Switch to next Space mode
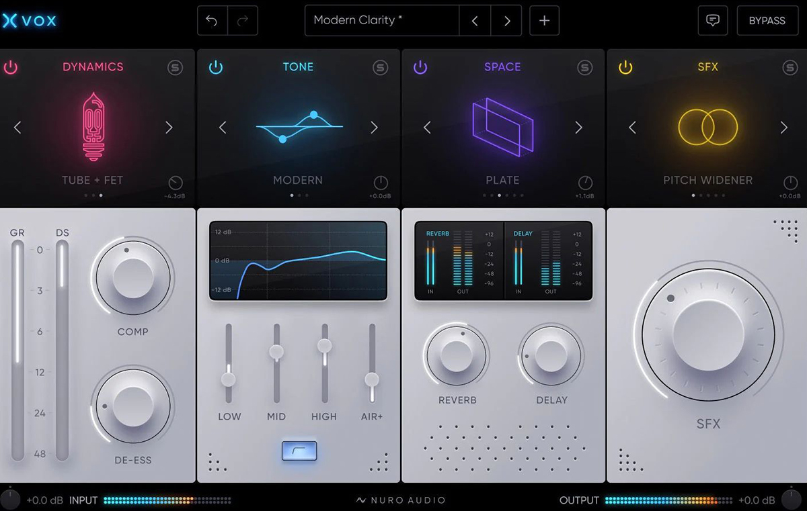 coord(578,128)
